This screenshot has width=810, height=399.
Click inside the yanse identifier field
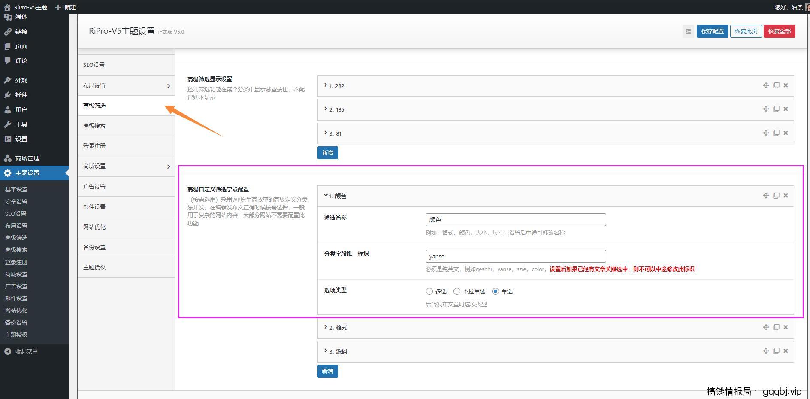click(x=515, y=256)
